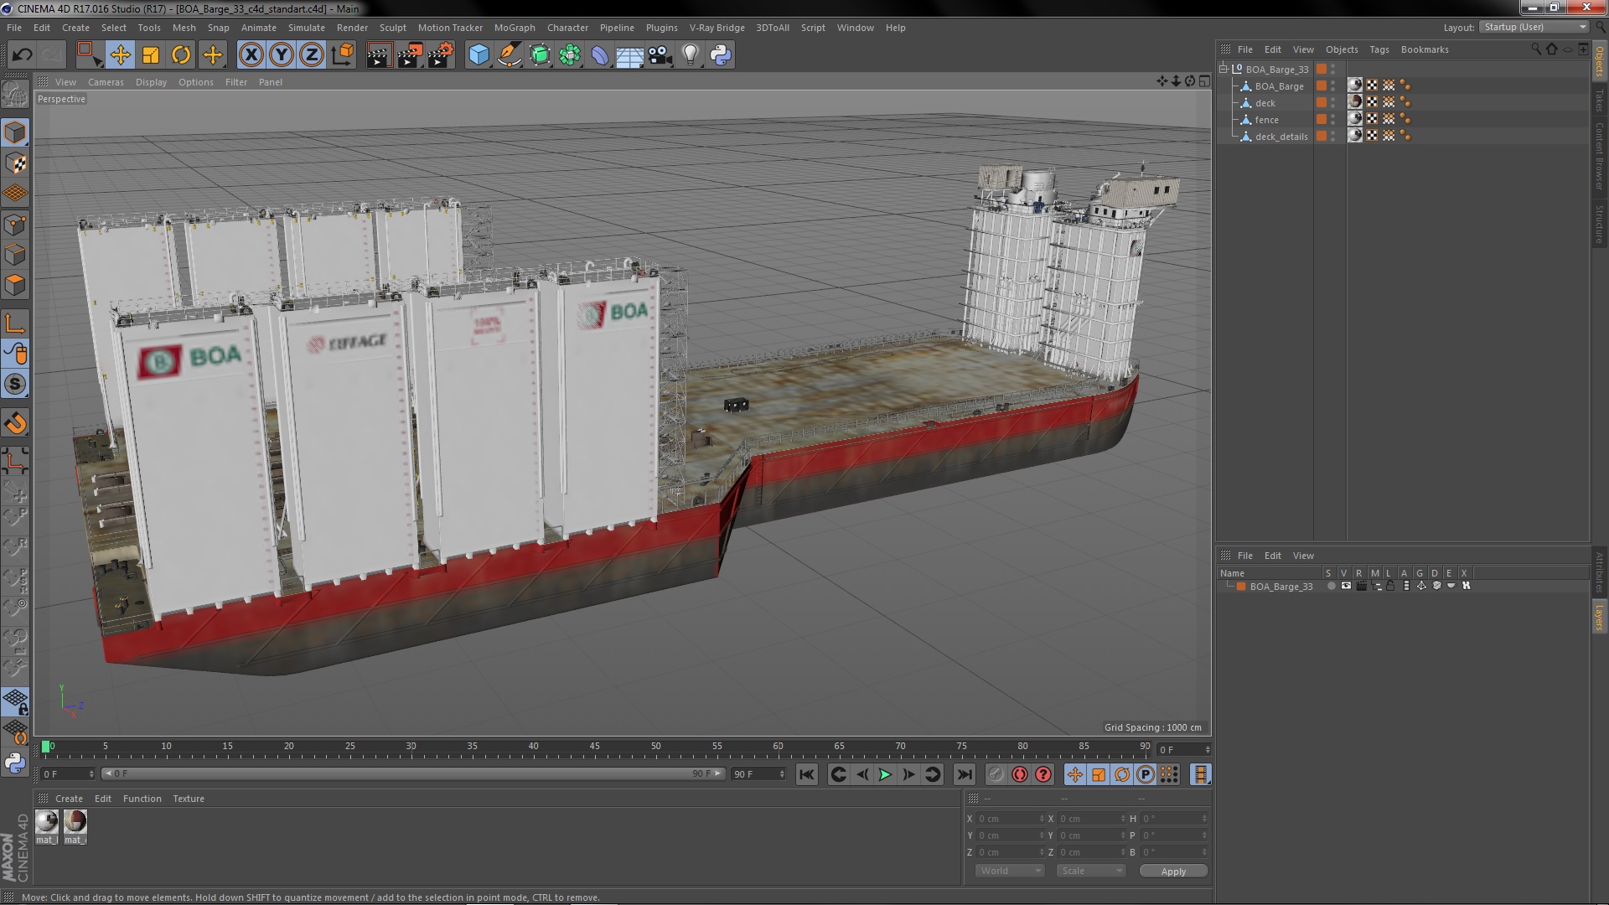Add a Light object
The image size is (1609, 905).
pyautogui.click(x=690, y=55)
